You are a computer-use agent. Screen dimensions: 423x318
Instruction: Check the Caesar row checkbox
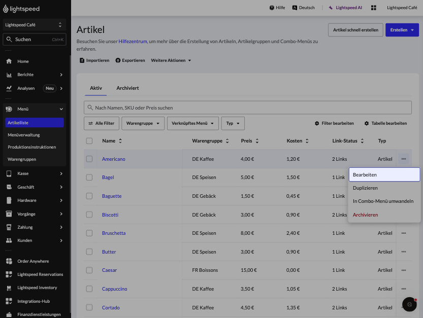[x=89, y=270]
